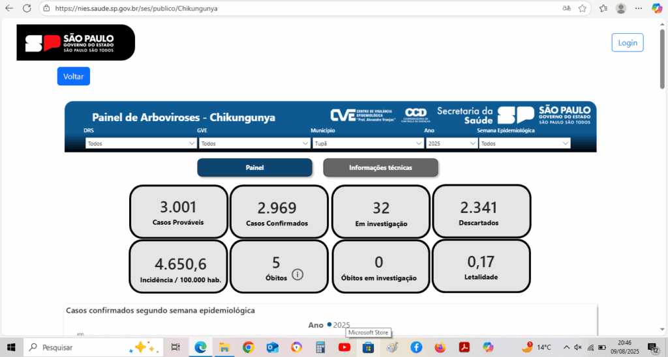Open Outlook from the taskbar
The height and width of the screenshot is (357, 668).
click(272, 347)
